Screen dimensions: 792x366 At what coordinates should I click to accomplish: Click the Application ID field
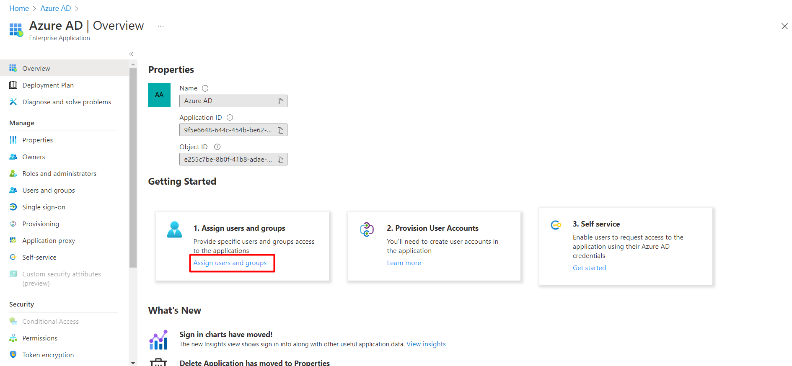[x=233, y=130]
